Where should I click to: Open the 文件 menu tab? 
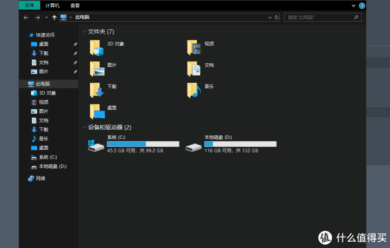pos(29,5)
